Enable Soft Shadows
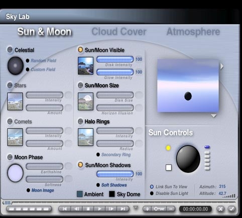The width and height of the screenshot is (242, 218). [98, 185]
